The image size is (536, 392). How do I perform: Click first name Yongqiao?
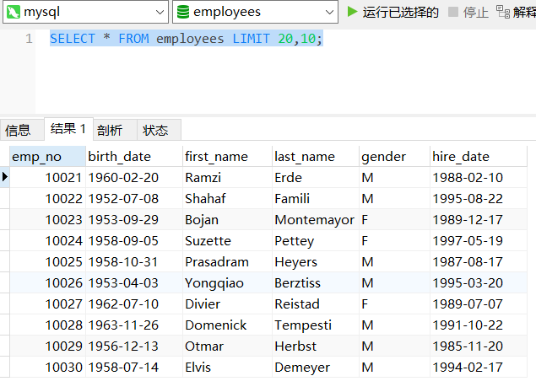(x=214, y=284)
